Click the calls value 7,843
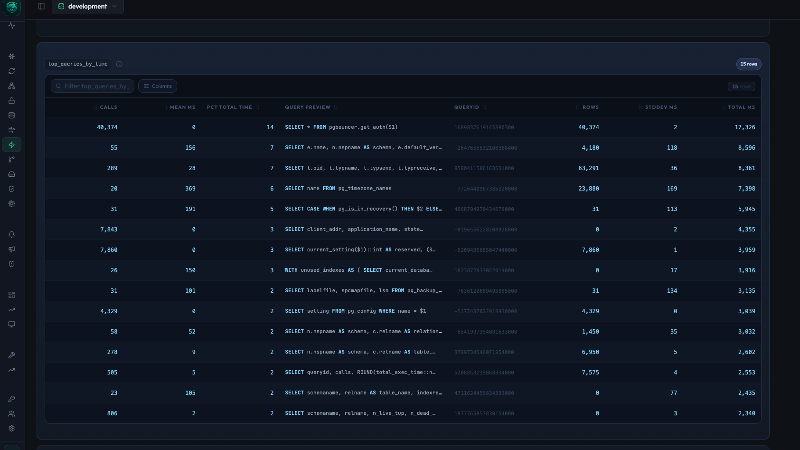The width and height of the screenshot is (800, 450). pyautogui.click(x=109, y=230)
